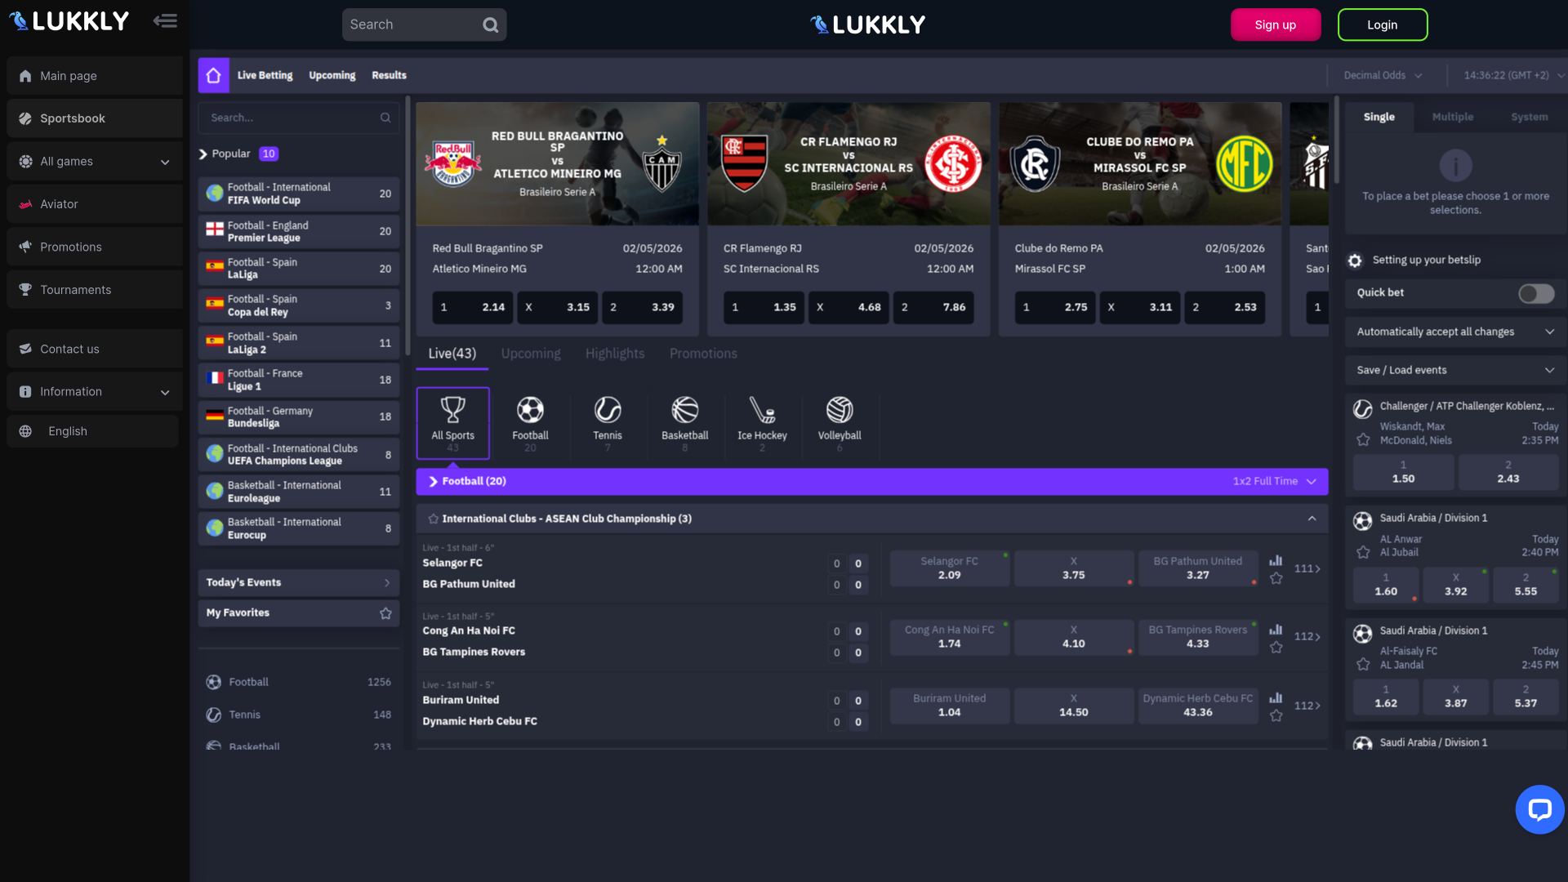The height and width of the screenshot is (882, 1568).
Task: Select the Aviator game icon in sidebar
Action: click(x=24, y=203)
